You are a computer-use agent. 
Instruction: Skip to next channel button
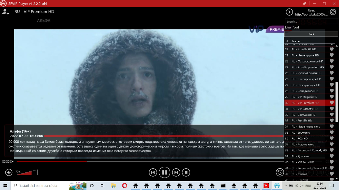pos(176,172)
